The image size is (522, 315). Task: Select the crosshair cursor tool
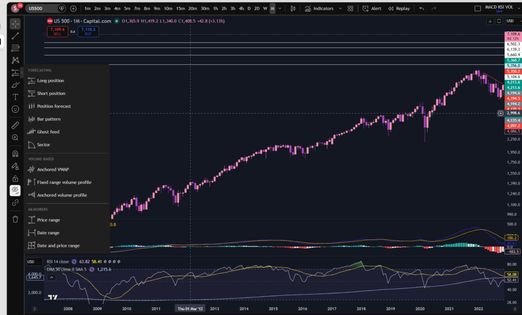click(x=15, y=24)
